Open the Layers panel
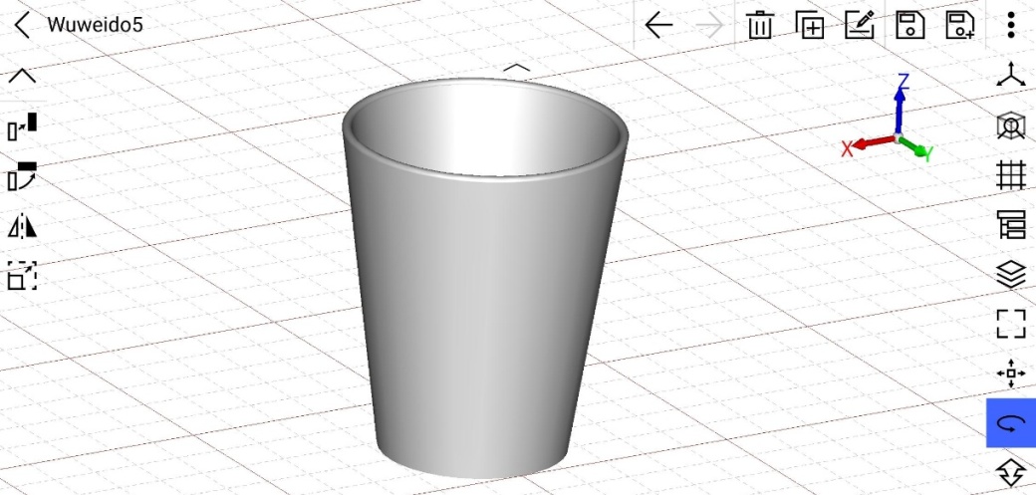Viewport: 1036px width, 495px height. (1011, 274)
